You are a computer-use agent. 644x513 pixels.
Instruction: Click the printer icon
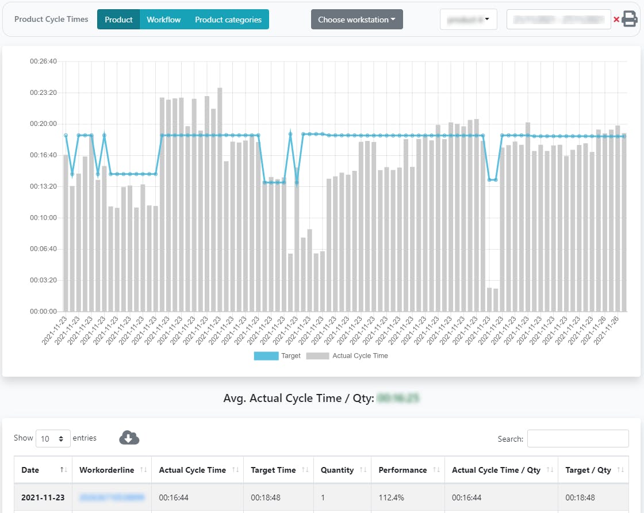(629, 19)
